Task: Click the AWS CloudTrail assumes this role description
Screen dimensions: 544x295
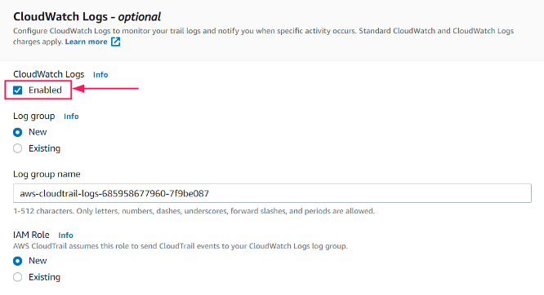Action: pyautogui.click(x=181, y=246)
